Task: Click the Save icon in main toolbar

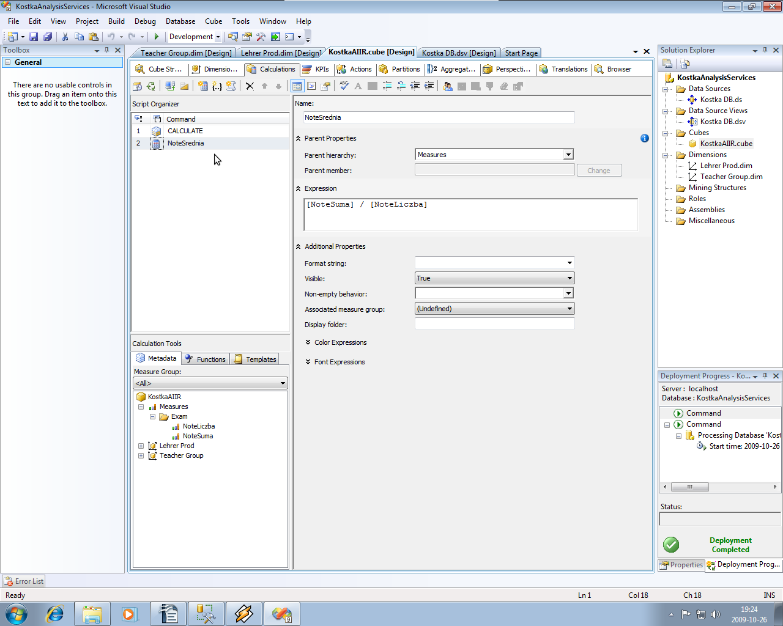Action: tap(34, 37)
